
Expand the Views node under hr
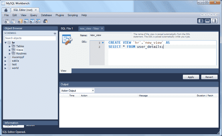(x=10, y=50)
